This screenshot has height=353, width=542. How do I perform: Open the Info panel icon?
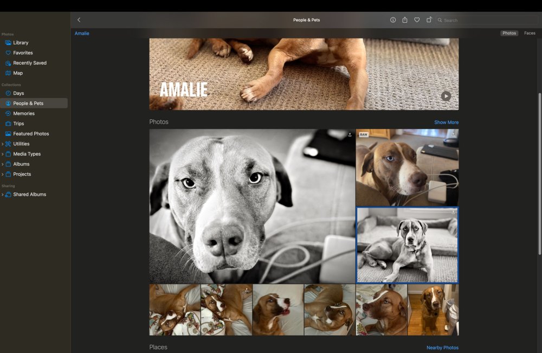point(393,20)
